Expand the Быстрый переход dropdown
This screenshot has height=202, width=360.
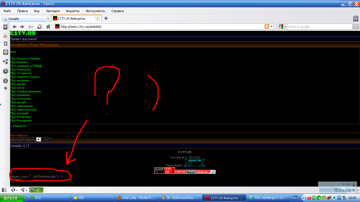pos(39,139)
